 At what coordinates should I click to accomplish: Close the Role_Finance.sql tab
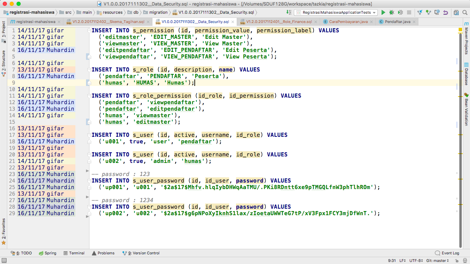coord(315,22)
